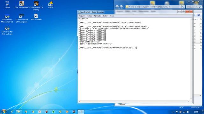Click the "code"="ESWV4EFNTPK63XVTATEF" line
The image size is (204, 114).
point(96,44)
